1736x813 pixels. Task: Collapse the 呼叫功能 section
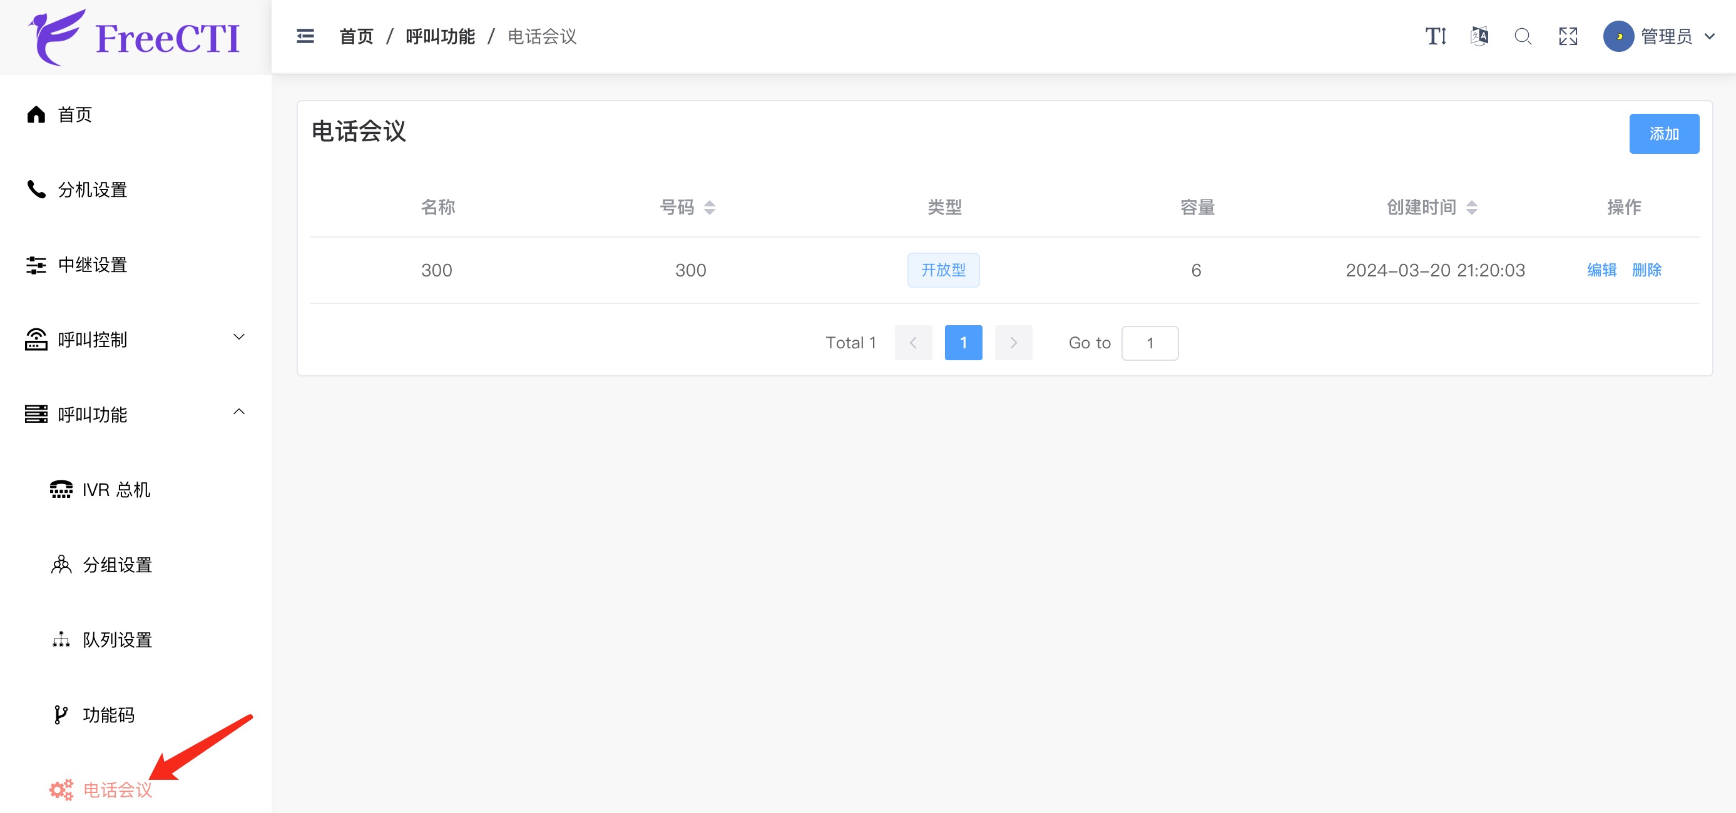[x=238, y=411]
